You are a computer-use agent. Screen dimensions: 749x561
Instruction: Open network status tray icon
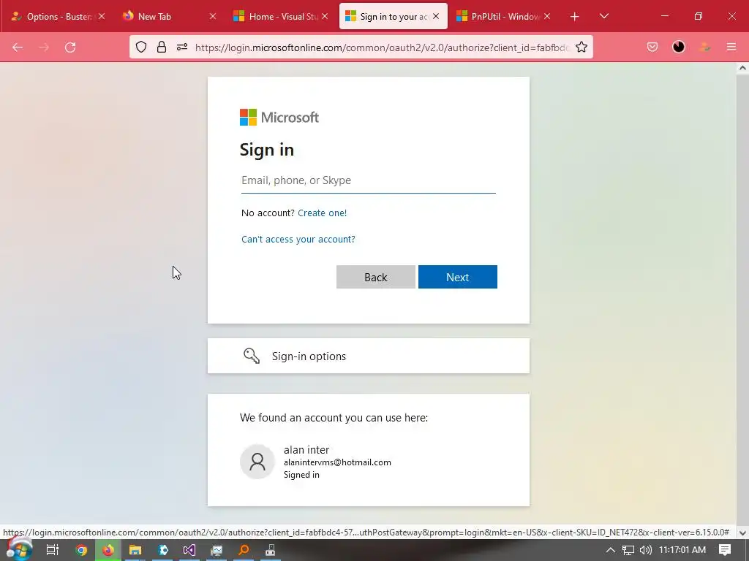pyautogui.click(x=628, y=550)
